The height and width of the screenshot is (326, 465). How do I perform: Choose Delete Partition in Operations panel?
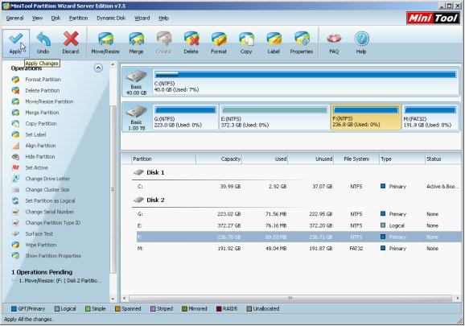43,90
